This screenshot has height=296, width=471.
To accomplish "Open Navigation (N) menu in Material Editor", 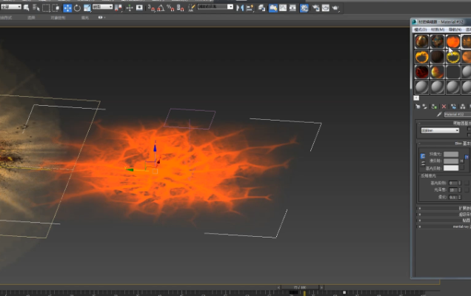I will point(455,30).
